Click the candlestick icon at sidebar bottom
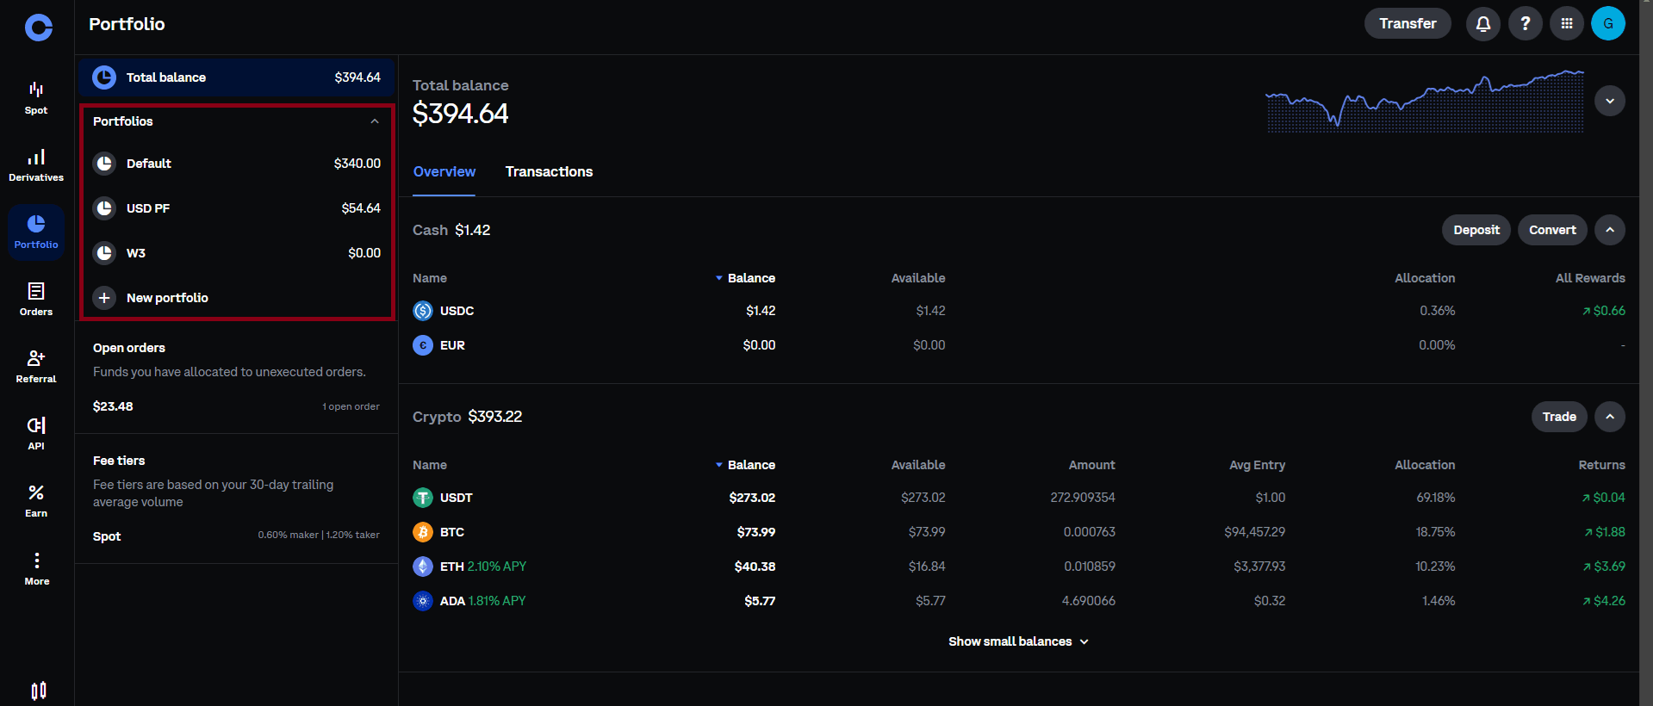 point(39,691)
